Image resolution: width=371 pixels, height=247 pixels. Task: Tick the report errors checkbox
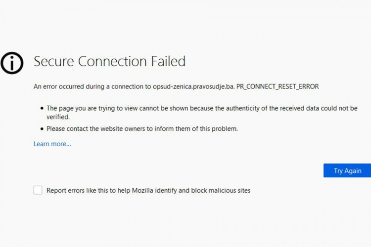tap(38, 190)
